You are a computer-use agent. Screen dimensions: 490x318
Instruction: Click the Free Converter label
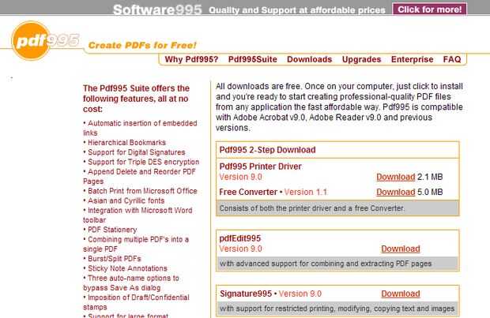[248, 192]
